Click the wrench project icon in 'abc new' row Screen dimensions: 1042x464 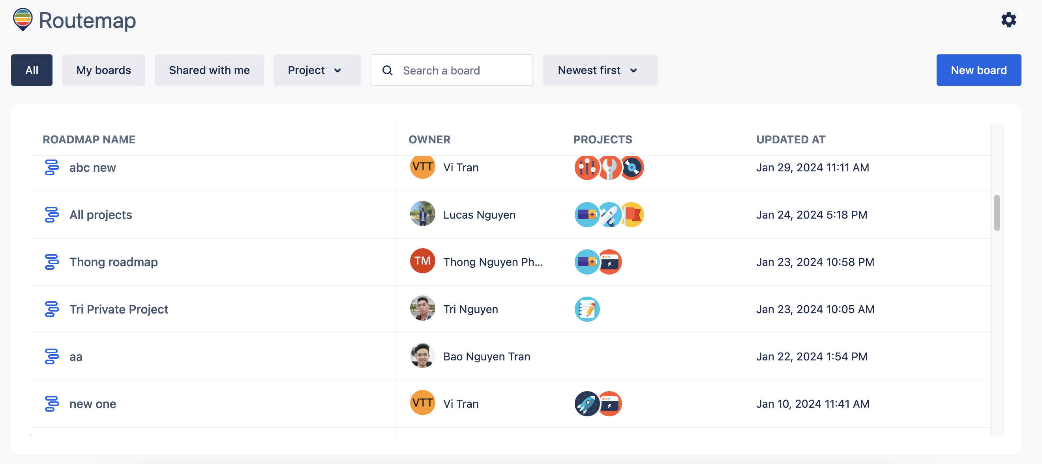pos(609,167)
